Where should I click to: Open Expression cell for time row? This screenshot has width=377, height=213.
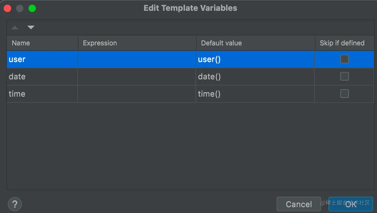[x=137, y=94]
